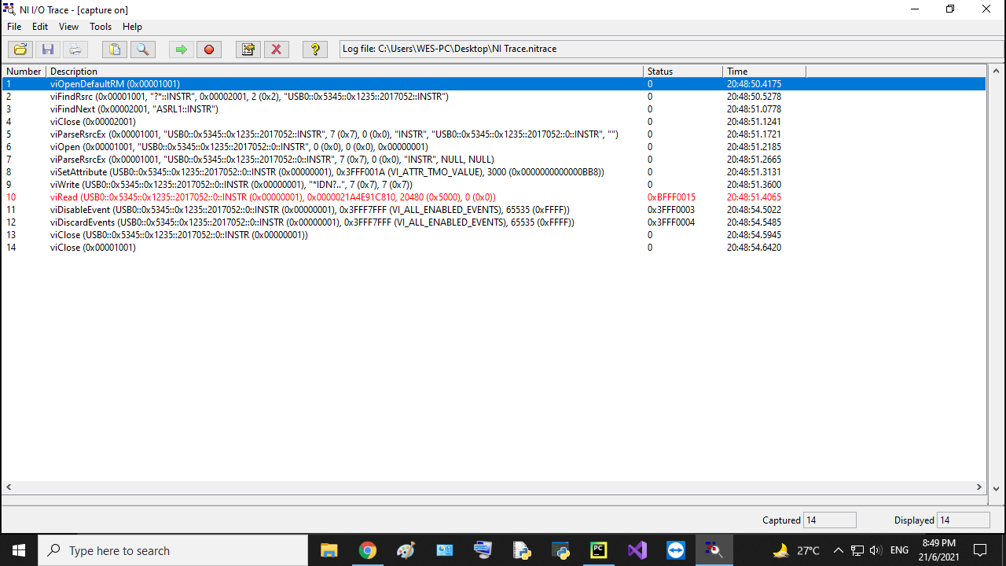Open PyCharm from the taskbar
The width and height of the screenshot is (1006, 566).
point(599,550)
